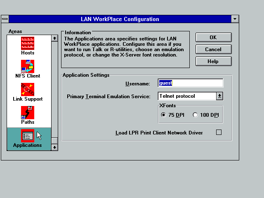Open Help for this configuration

pos(214,61)
